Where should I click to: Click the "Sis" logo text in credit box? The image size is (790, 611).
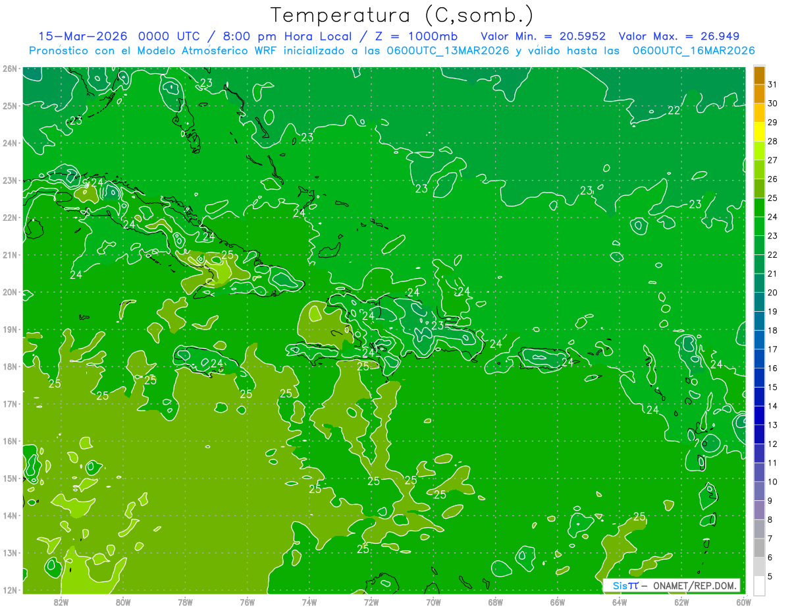619,585
